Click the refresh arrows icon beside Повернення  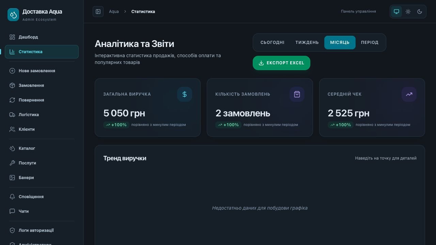point(12,100)
